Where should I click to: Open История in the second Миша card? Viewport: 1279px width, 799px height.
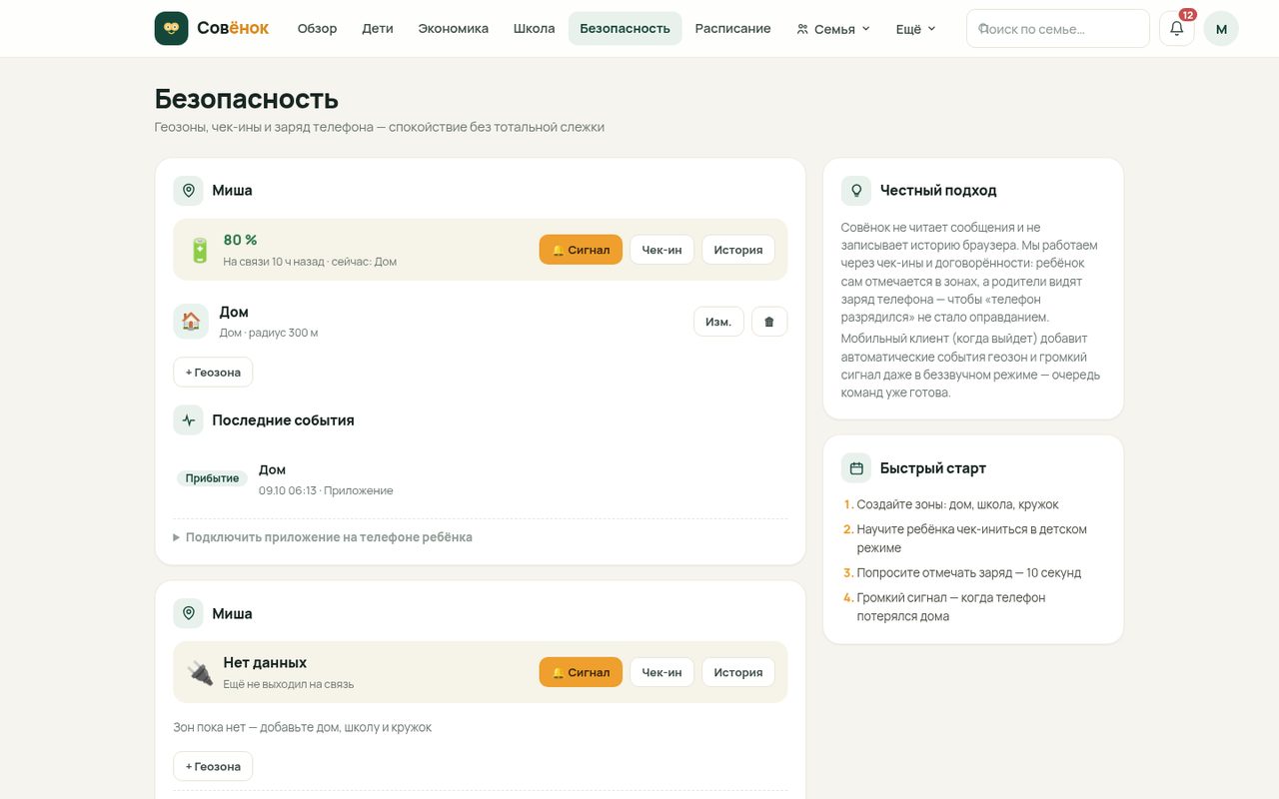(738, 672)
